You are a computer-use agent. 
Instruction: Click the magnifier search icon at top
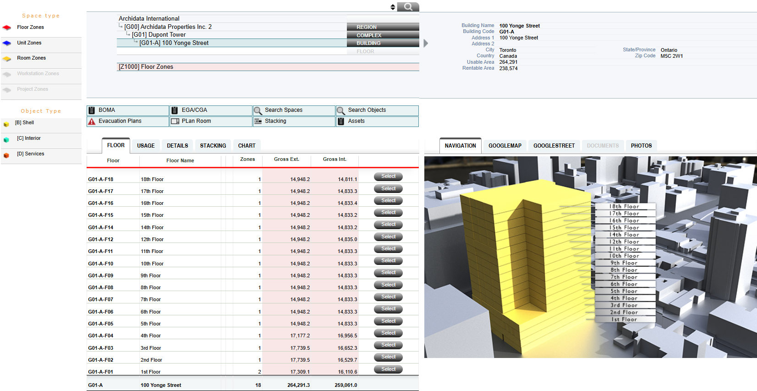tap(408, 7)
